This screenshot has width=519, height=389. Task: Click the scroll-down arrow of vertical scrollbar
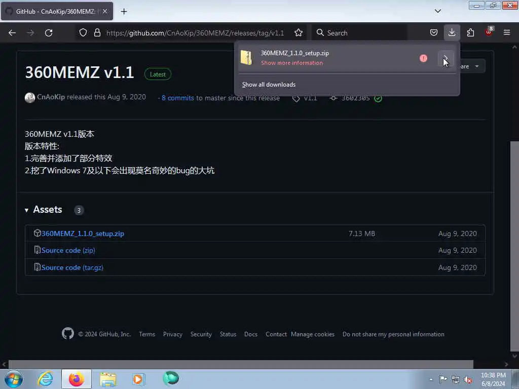pyautogui.click(x=514, y=356)
